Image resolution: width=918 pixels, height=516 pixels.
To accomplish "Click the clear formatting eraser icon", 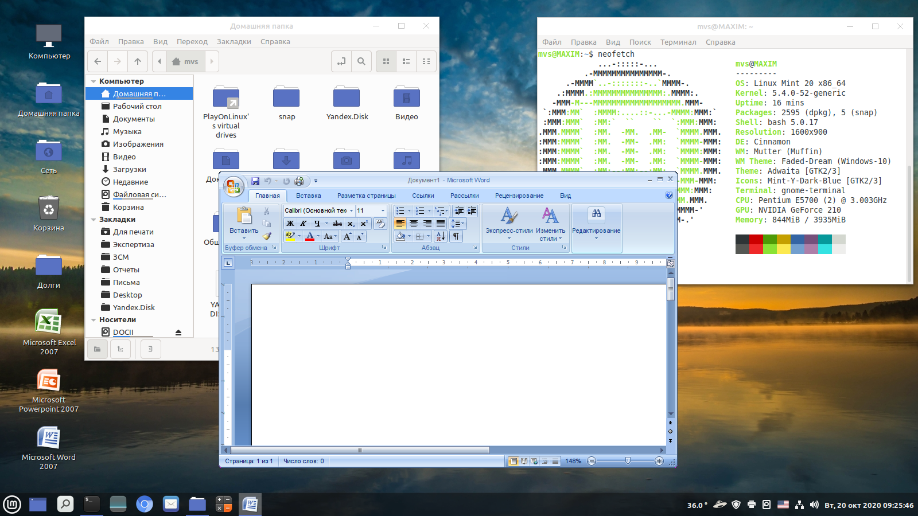I will click(x=380, y=224).
